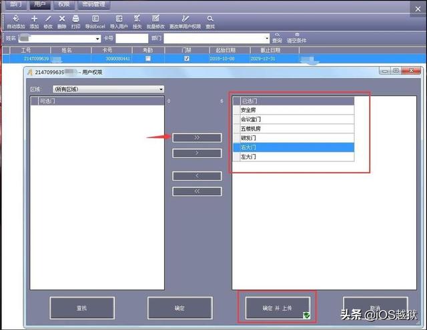427x330 pixels.
Task: Click the 删除 (delete) X icon
Action: (x=62, y=19)
